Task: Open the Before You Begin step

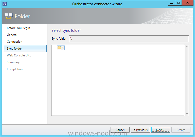Action: 19,28
